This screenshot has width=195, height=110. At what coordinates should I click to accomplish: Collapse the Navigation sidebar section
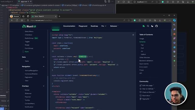[44, 67]
